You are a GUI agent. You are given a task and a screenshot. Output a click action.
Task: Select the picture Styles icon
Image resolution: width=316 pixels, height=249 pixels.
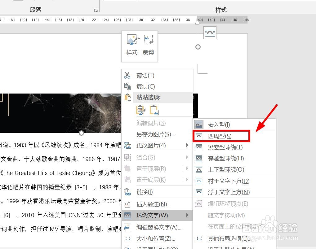(131, 39)
